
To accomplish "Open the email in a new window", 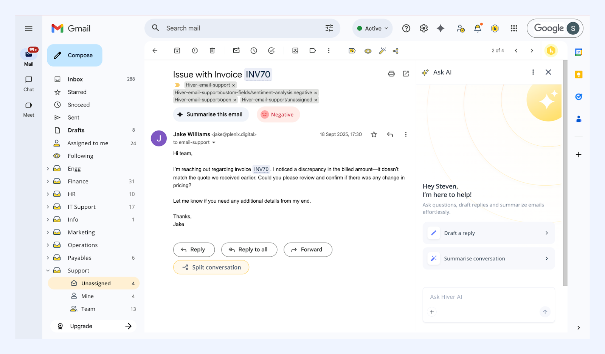I will [x=406, y=74].
